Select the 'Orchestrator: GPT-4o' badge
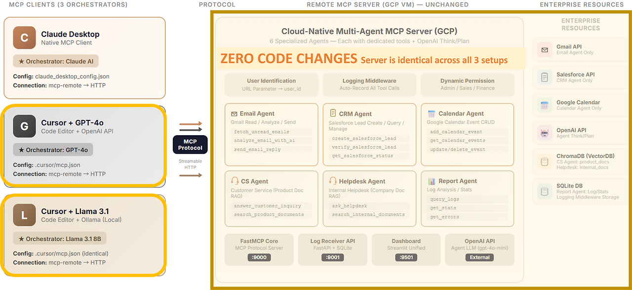The image size is (632, 290). [53, 149]
